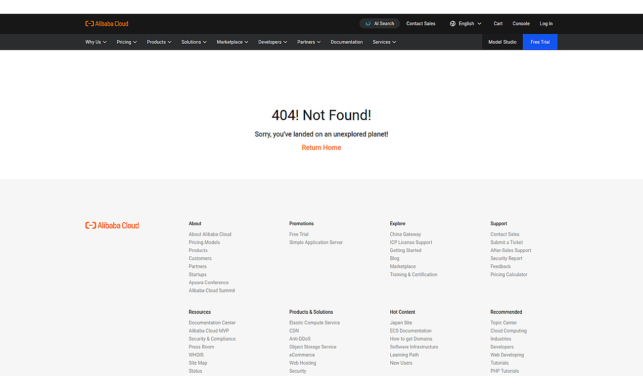
Task: Open Object Storage Service link
Action: tap(313, 347)
